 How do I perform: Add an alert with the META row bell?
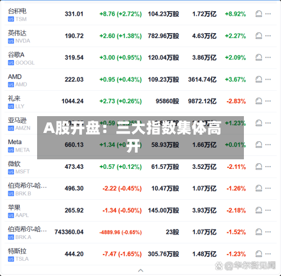coord(259,145)
